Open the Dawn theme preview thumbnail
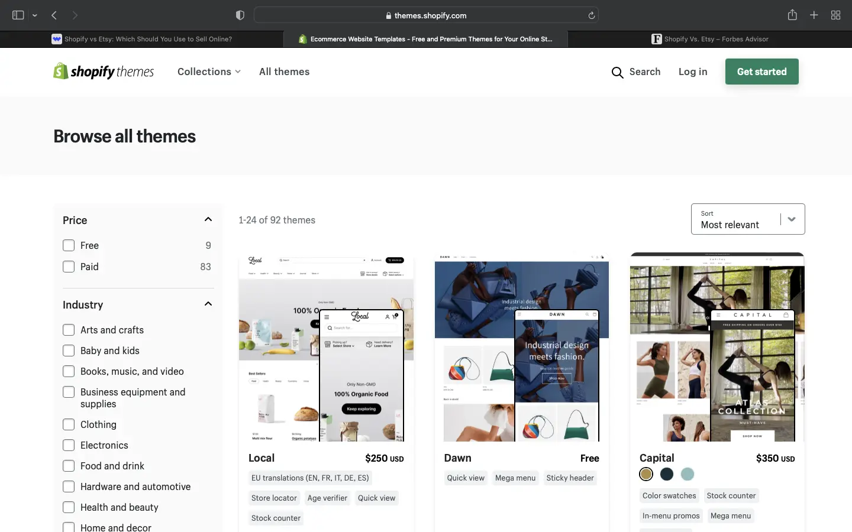852x532 pixels. (522, 347)
